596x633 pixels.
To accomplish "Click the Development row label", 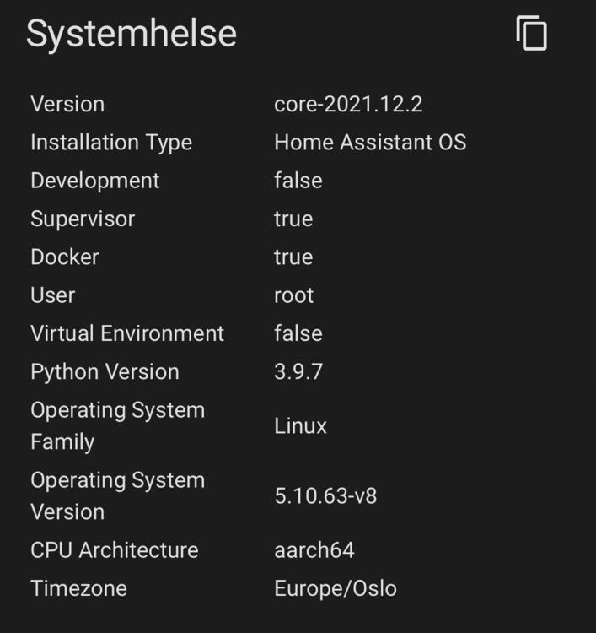I will tap(94, 181).
